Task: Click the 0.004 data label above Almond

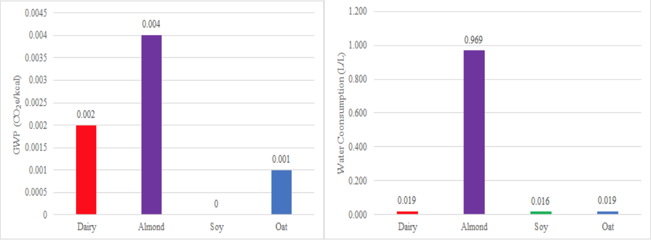Action: [151, 24]
